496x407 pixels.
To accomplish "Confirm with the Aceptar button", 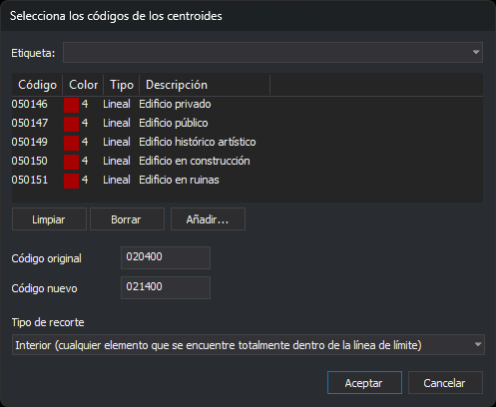I will click(x=364, y=383).
